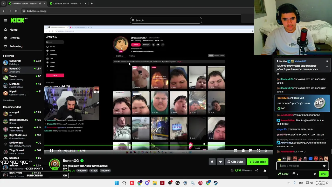Click the kick.com/ronengg address bar
This screenshot has width=332, height=187.
37,11
